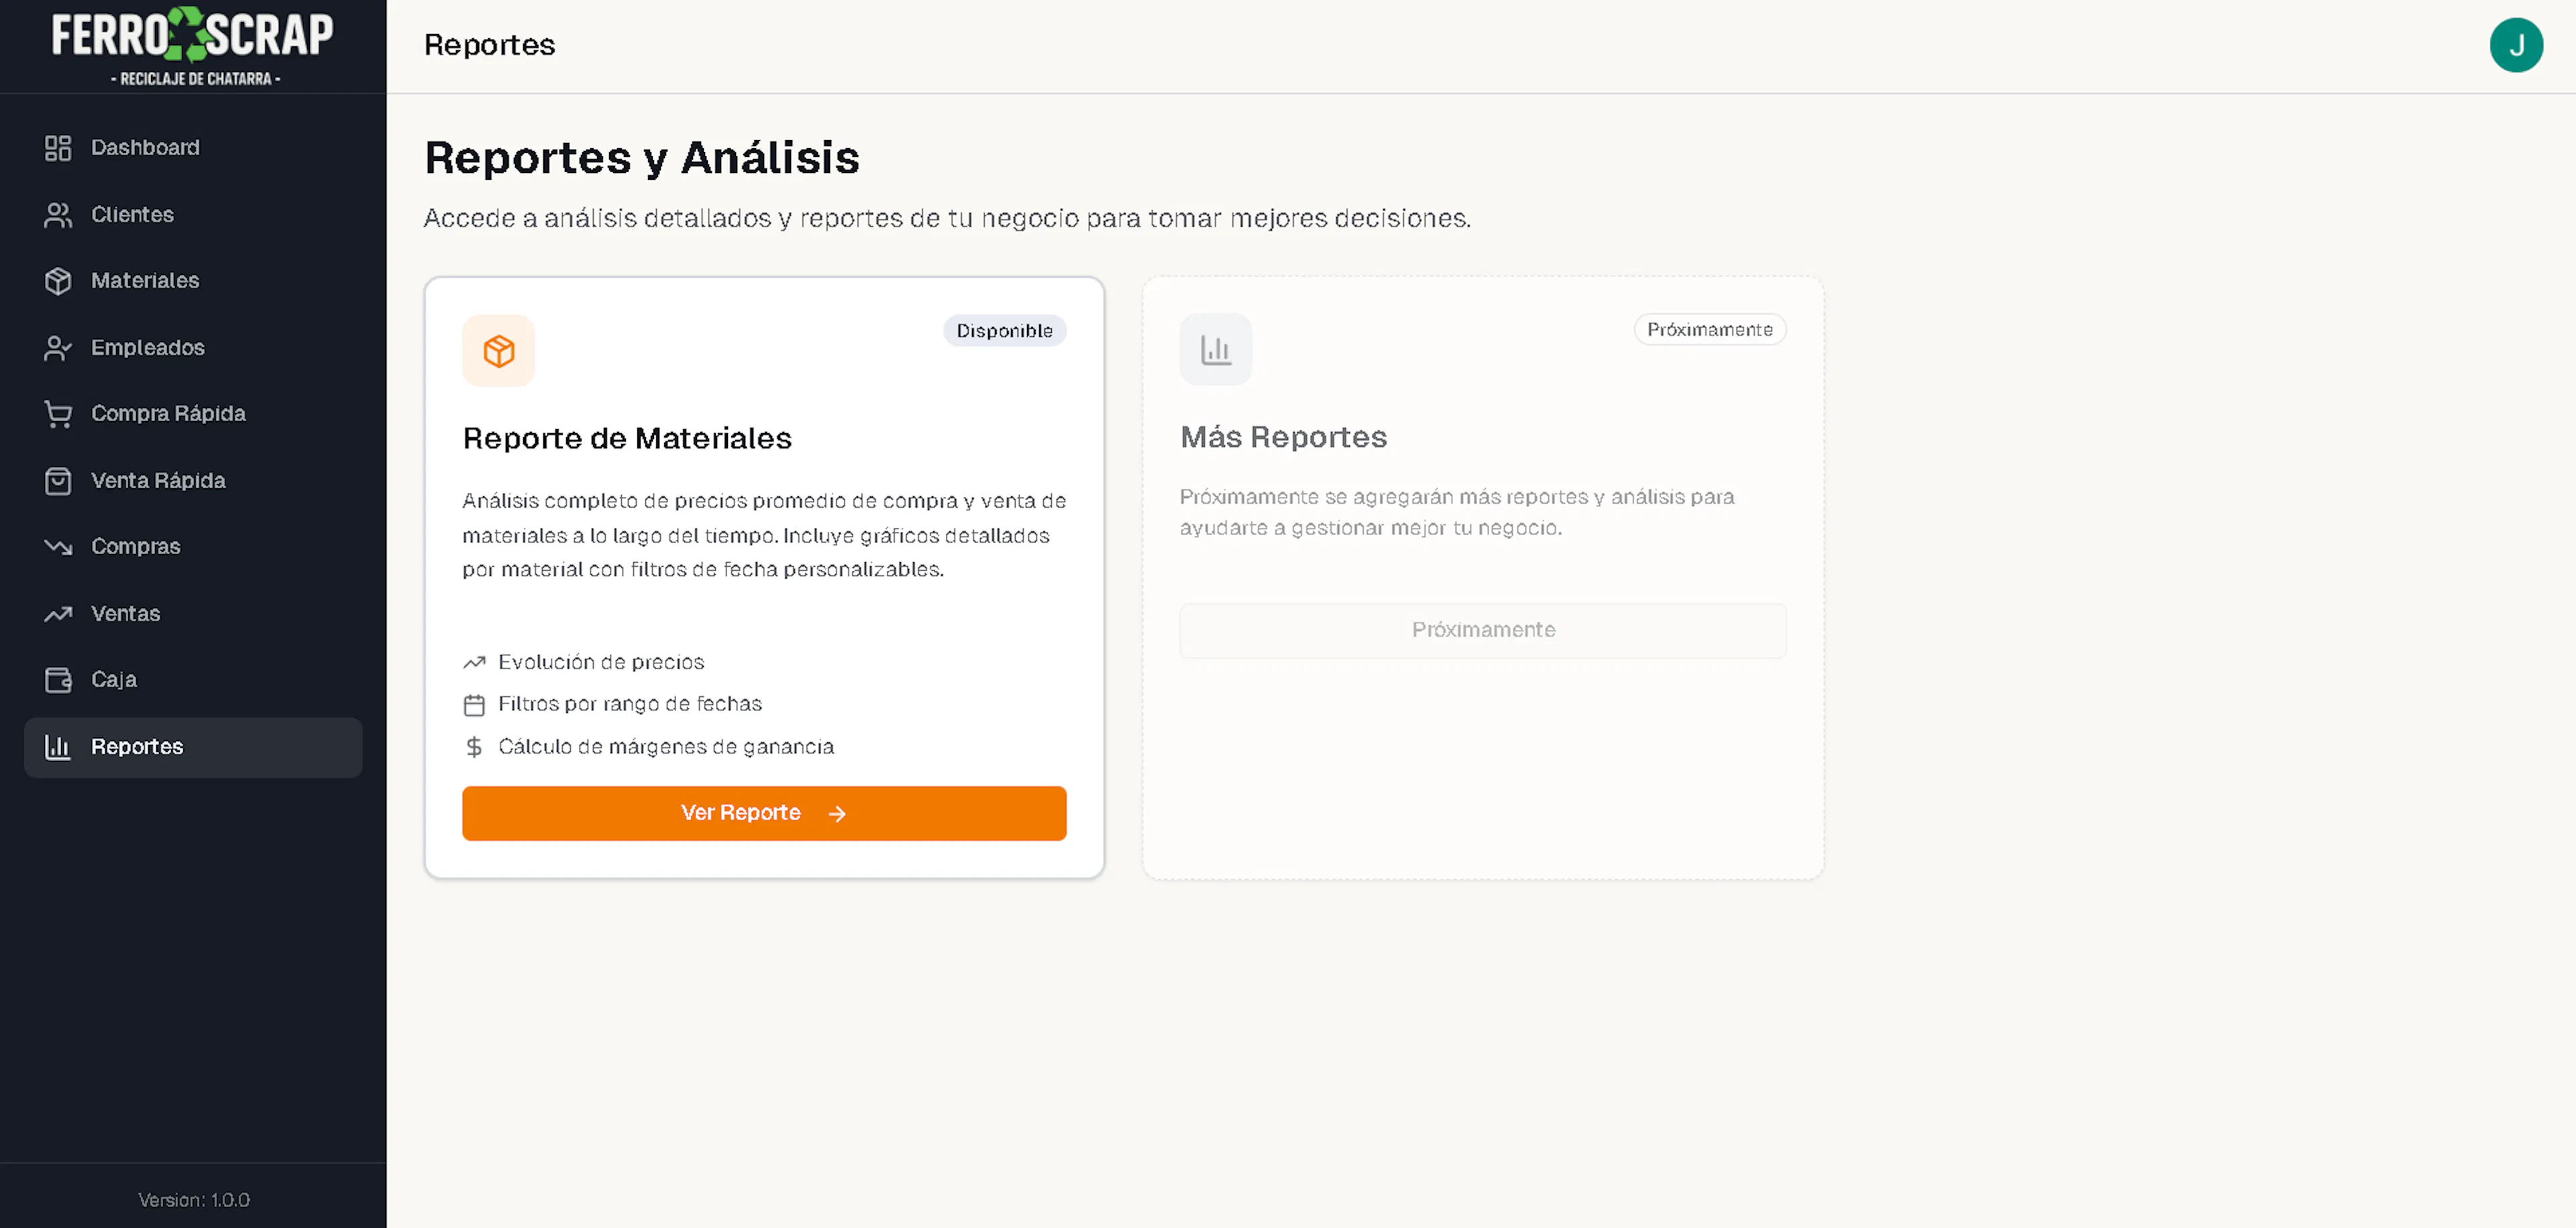The image size is (2576, 1228).
Task: Click the Caja wallet icon
Action: point(58,680)
